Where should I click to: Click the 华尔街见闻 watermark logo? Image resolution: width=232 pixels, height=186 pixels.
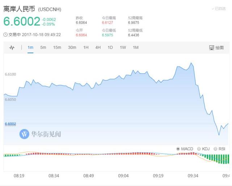[25, 134]
